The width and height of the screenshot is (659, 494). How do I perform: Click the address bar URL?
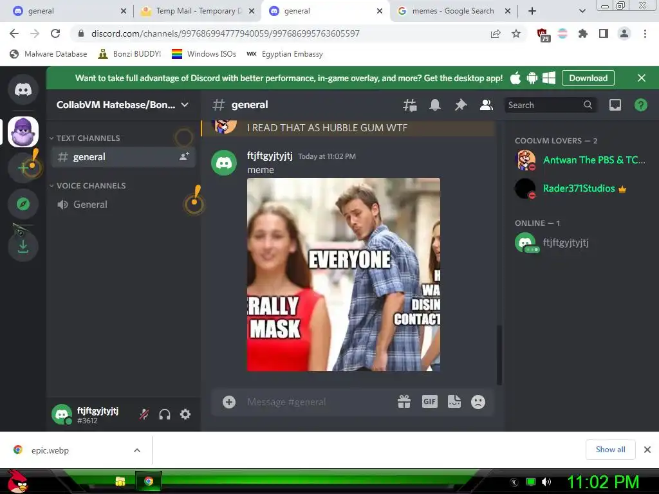pyautogui.click(x=225, y=33)
